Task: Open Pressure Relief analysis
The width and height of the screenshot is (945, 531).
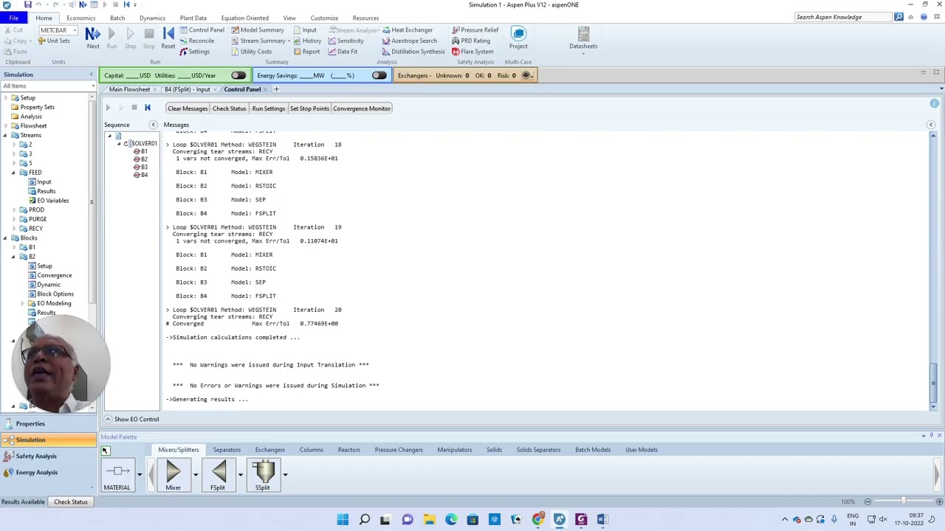Action: 475,30
